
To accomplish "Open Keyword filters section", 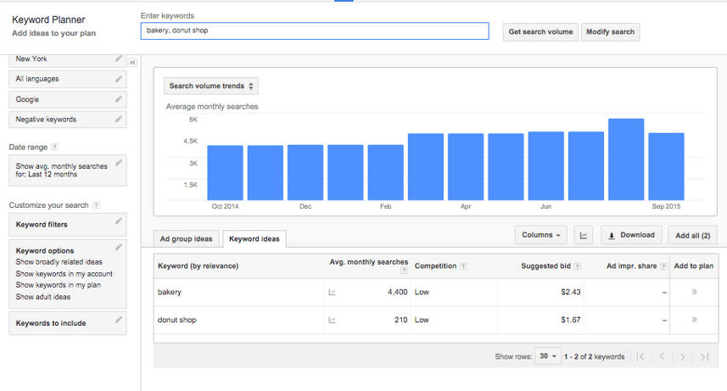I will click(68, 225).
